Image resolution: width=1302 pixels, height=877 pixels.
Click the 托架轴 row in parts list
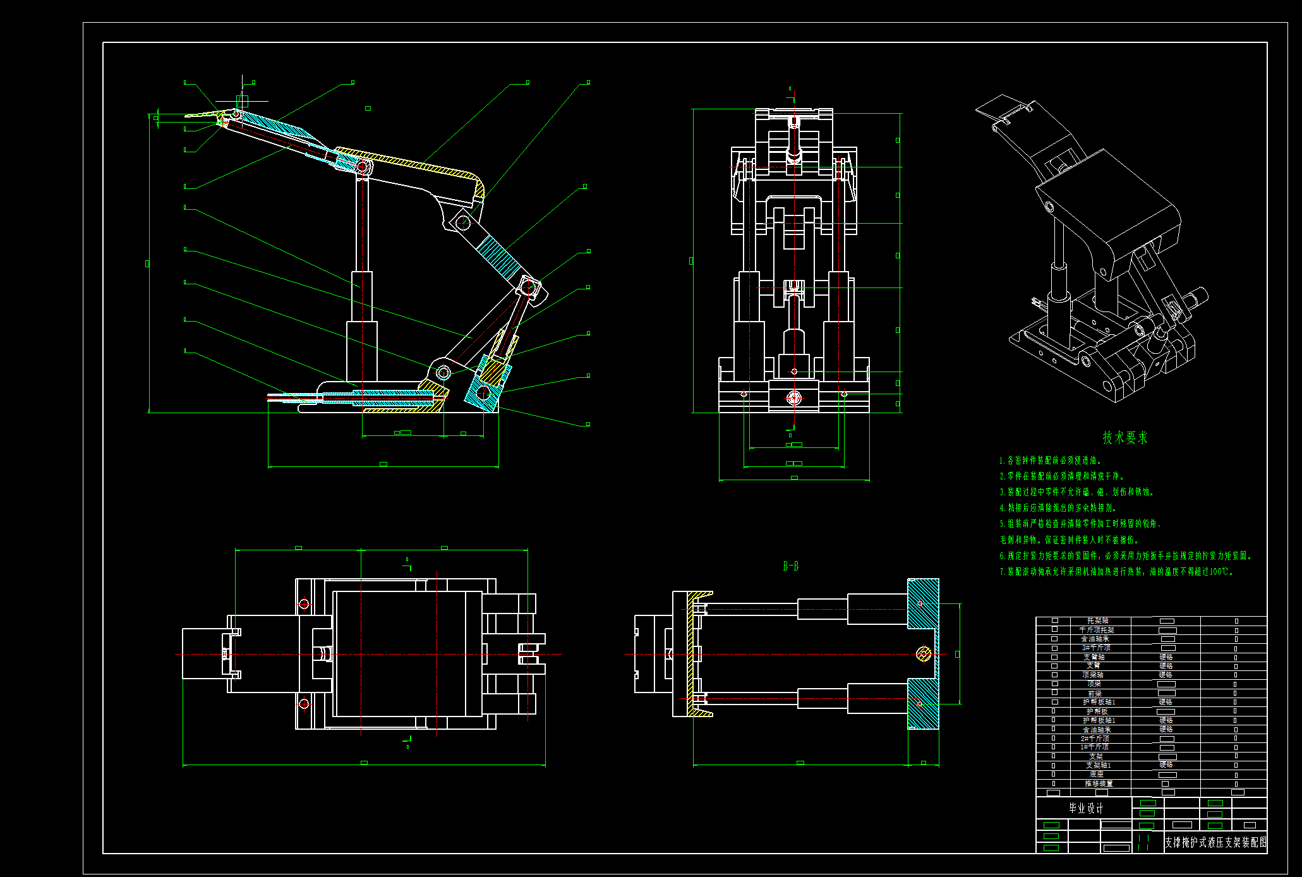point(1097,620)
